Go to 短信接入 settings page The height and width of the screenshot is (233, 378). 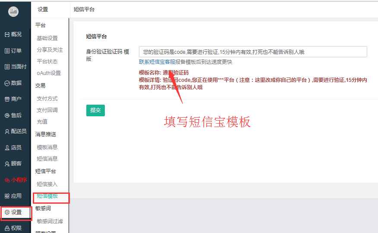click(47, 184)
